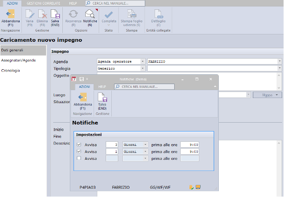Image resolution: width=284 pixels, height=197 pixels.
Task: Click Abbandona icon in Notifiche dialog
Action: (x=82, y=98)
